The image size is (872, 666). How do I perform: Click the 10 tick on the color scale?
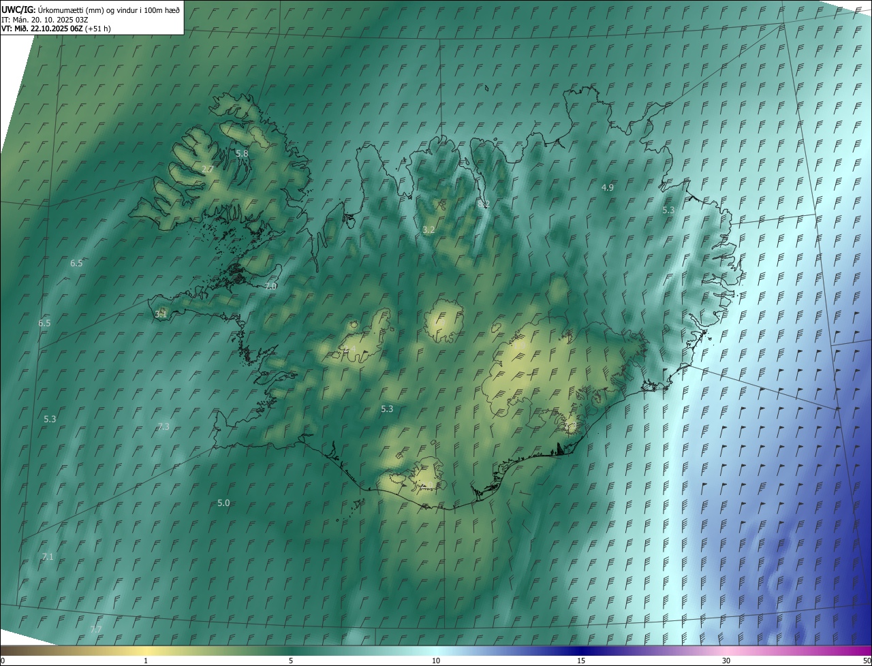coord(436,661)
